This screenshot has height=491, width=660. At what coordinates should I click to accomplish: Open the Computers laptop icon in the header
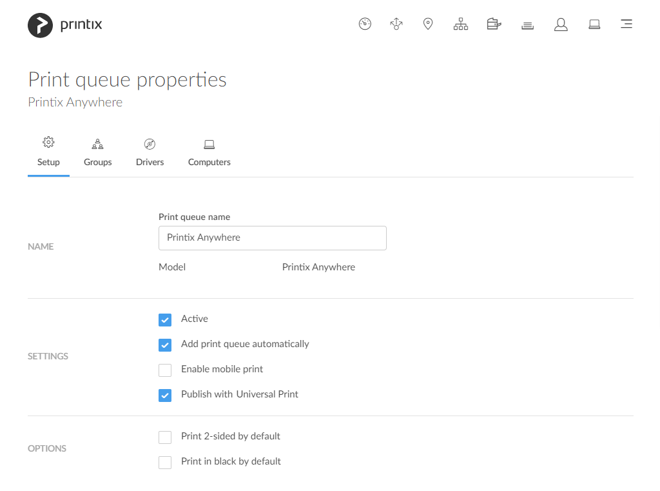pos(594,25)
